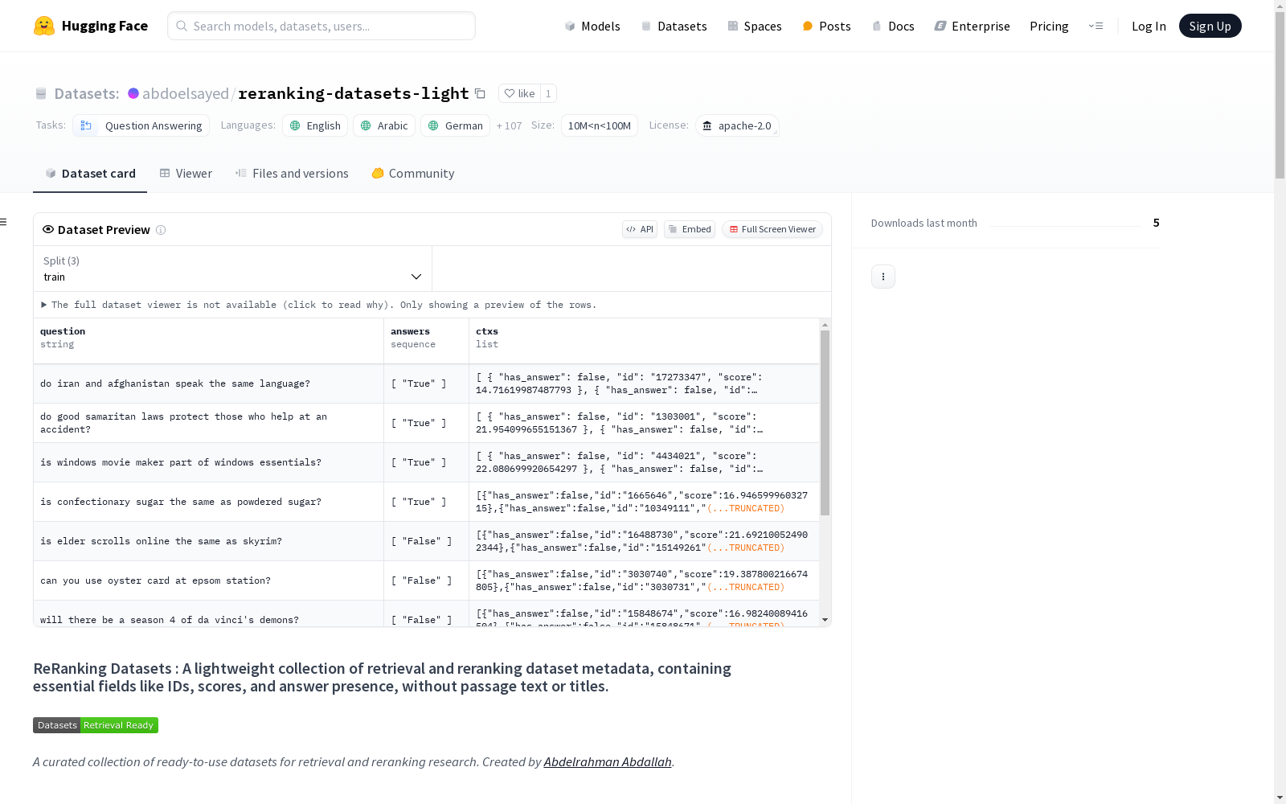This screenshot has width=1286, height=804.
Task: Show the +107 more languages
Action: pyautogui.click(x=509, y=125)
